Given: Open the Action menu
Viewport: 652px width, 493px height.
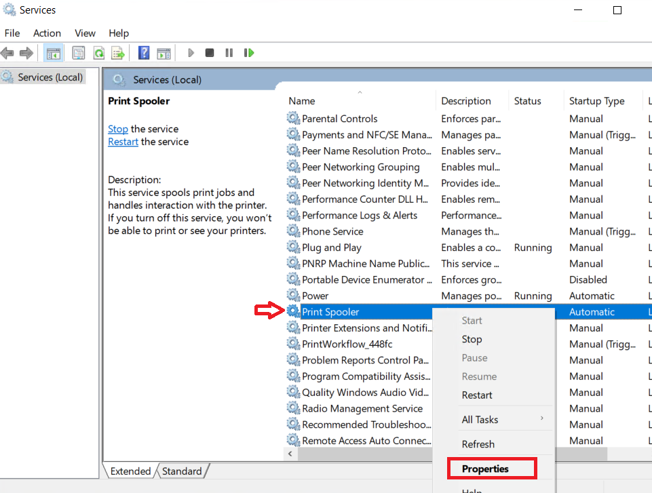Looking at the screenshot, I should [47, 33].
